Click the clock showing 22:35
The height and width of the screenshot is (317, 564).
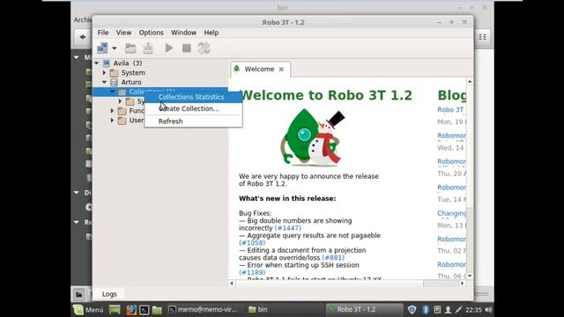click(473, 309)
